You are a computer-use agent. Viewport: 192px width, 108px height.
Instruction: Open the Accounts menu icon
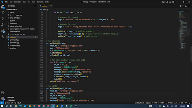3,92
